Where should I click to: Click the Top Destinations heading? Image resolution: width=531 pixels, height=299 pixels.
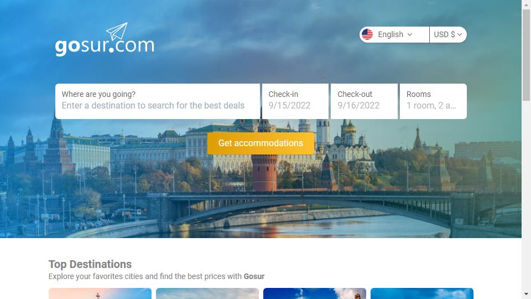(x=90, y=264)
